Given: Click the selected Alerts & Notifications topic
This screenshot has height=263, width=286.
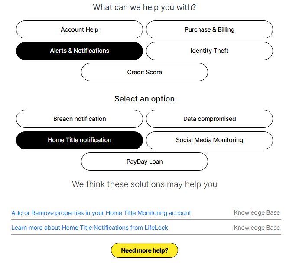Looking at the screenshot, I should pyautogui.click(x=79, y=51).
